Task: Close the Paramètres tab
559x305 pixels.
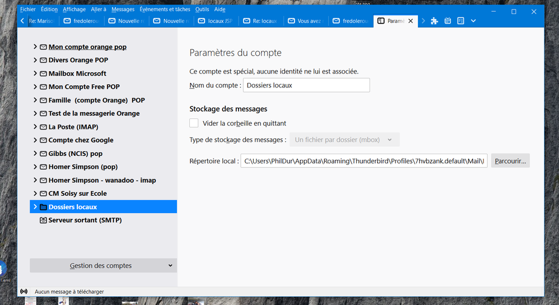Action: [x=411, y=21]
